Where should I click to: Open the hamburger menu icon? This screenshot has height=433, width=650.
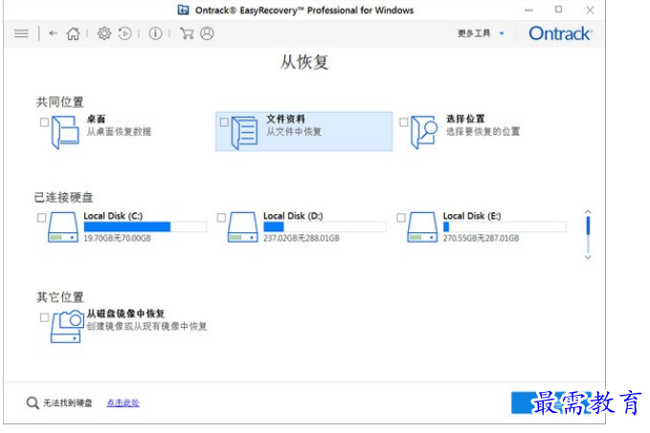click(22, 33)
